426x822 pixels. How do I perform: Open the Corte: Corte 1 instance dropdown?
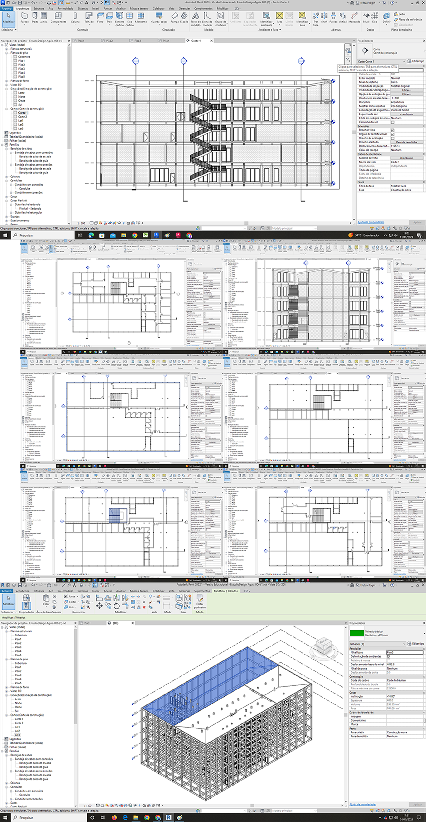[381, 61]
